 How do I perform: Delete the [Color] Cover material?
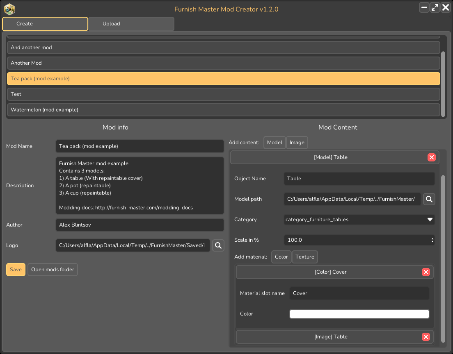(426, 272)
